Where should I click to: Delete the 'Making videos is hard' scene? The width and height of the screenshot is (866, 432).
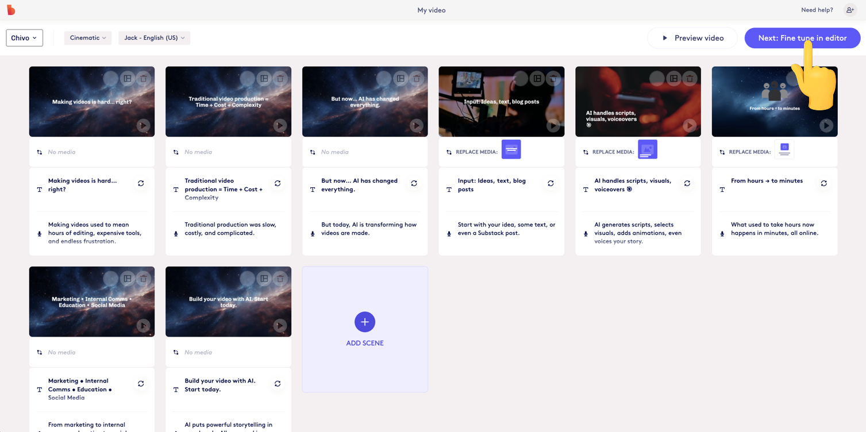(x=144, y=78)
